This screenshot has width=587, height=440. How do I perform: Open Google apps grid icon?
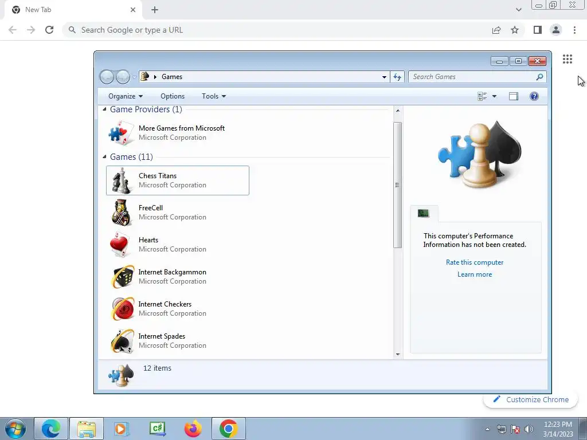point(567,59)
